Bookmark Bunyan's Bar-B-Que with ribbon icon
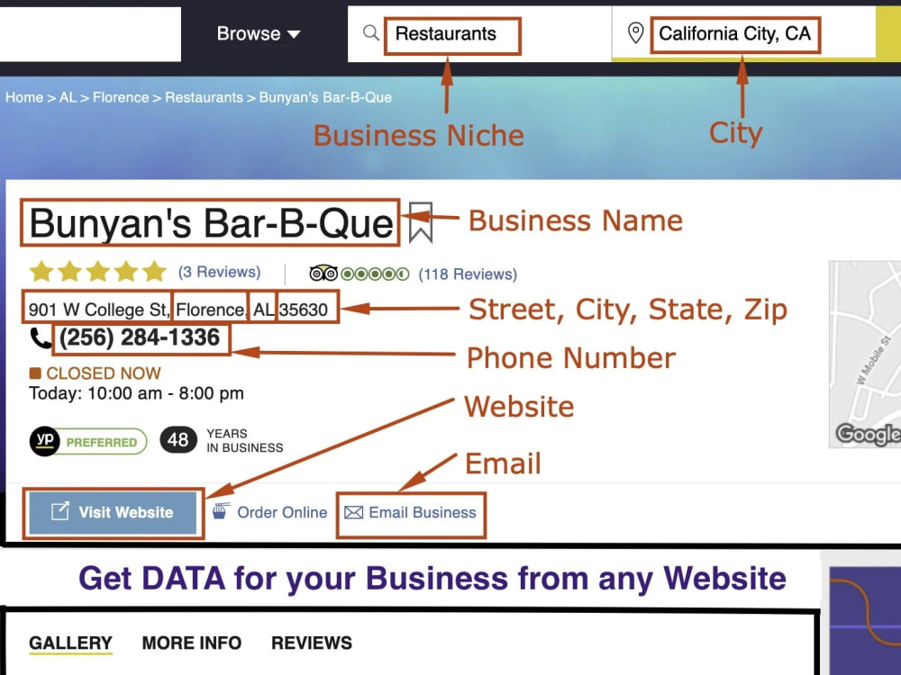The image size is (901, 675). pos(420,221)
